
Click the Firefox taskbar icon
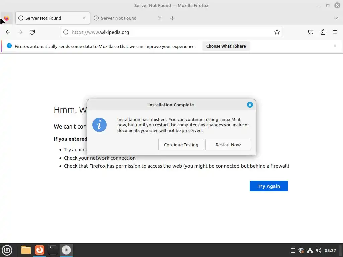(40, 250)
